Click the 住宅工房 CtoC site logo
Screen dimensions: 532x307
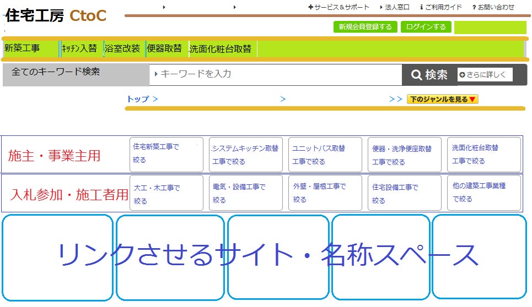pyautogui.click(x=55, y=16)
